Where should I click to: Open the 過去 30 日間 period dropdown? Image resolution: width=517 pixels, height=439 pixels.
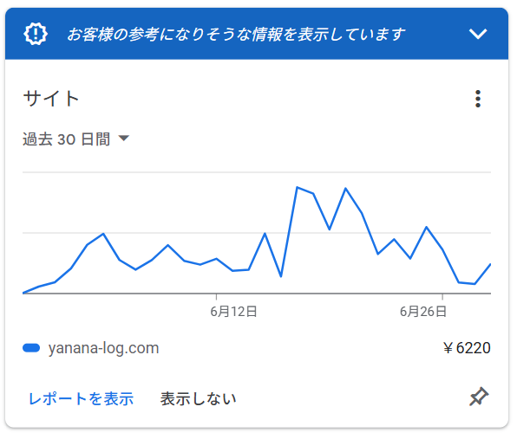pyautogui.click(x=75, y=139)
